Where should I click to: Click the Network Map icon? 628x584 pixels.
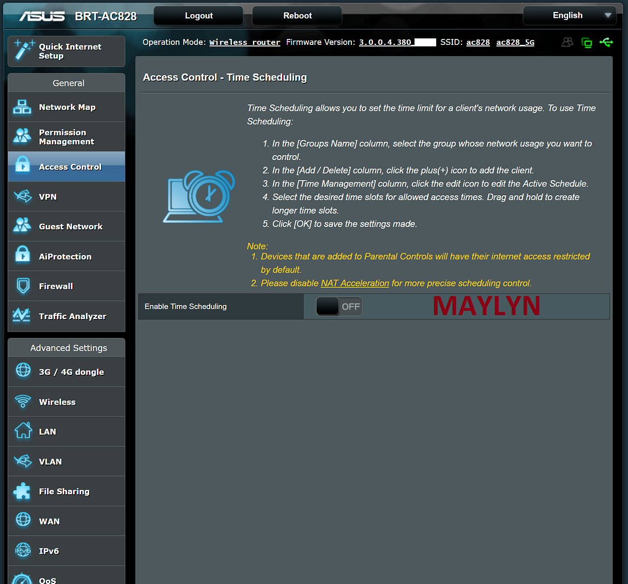click(22, 107)
